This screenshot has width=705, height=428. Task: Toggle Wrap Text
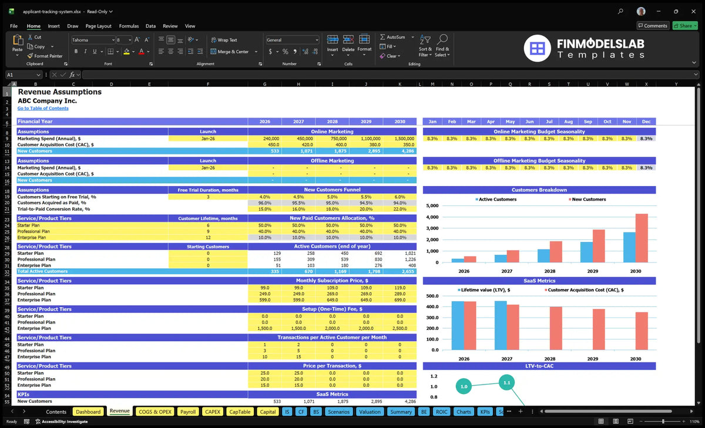tap(224, 40)
